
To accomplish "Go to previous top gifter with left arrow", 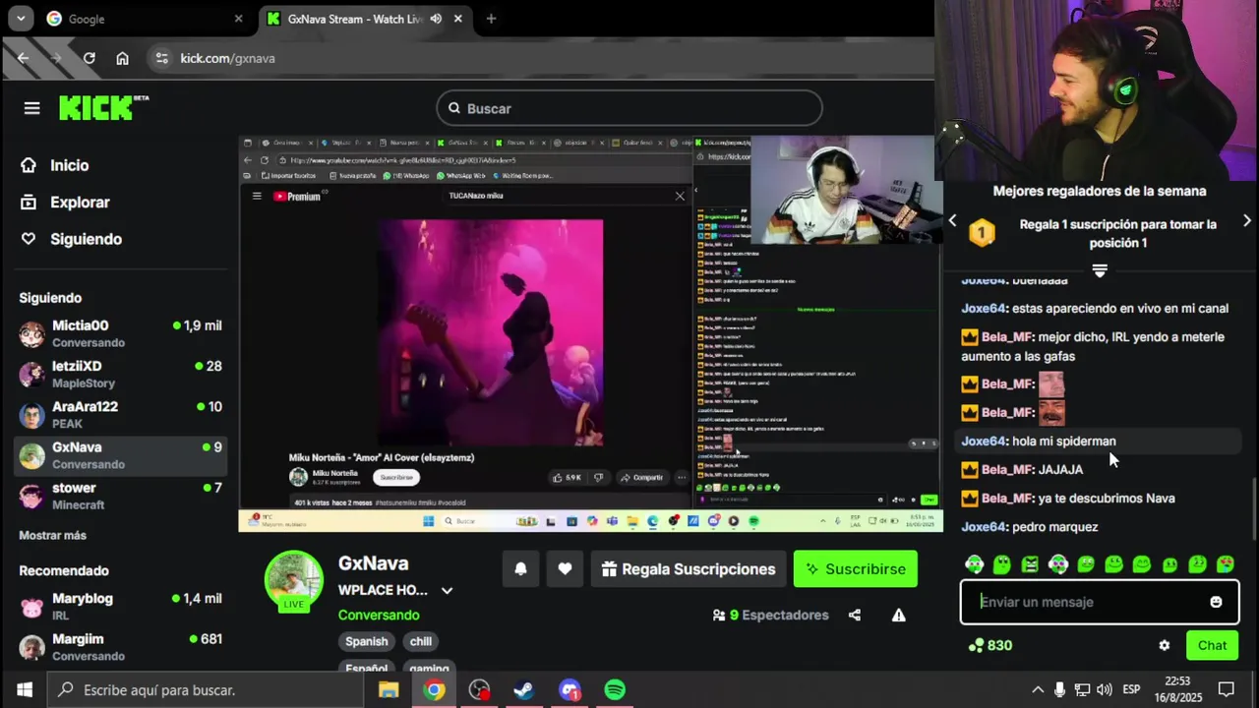I will (952, 221).
